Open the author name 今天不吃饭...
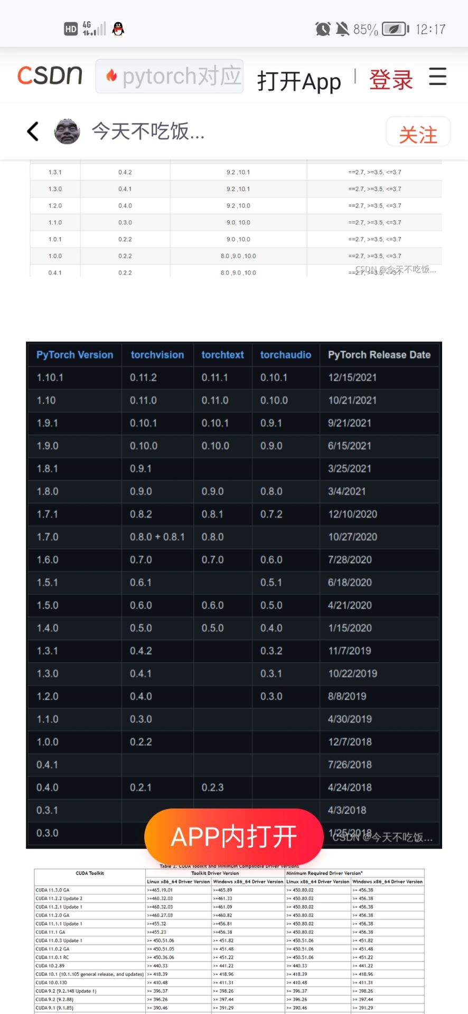This screenshot has height=1014, width=468. tap(148, 131)
